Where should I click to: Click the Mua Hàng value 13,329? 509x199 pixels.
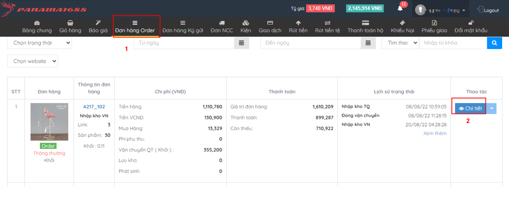(x=215, y=128)
